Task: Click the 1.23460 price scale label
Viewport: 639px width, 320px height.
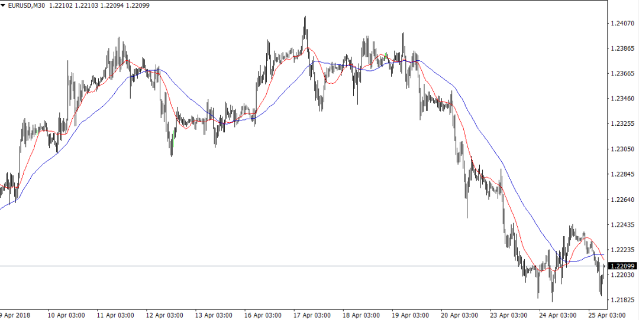Action: tap(622, 99)
